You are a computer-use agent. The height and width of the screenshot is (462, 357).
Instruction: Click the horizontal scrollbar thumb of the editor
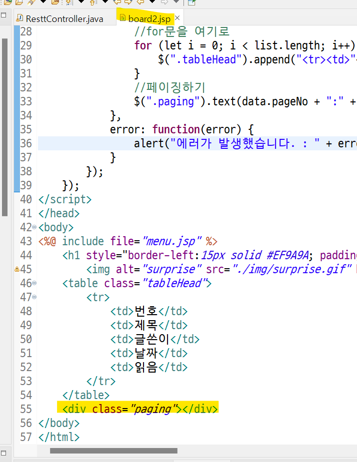coord(113,451)
